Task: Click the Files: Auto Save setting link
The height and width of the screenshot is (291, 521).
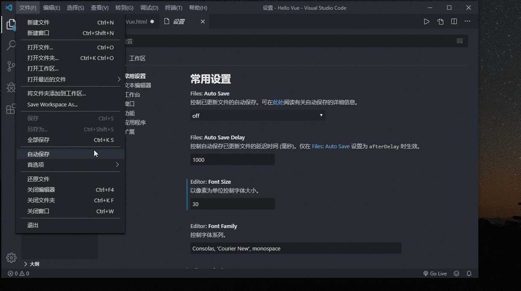Action: click(331, 147)
